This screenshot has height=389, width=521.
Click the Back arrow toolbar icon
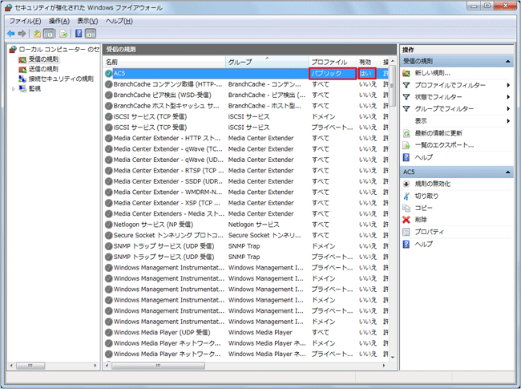click(x=11, y=34)
